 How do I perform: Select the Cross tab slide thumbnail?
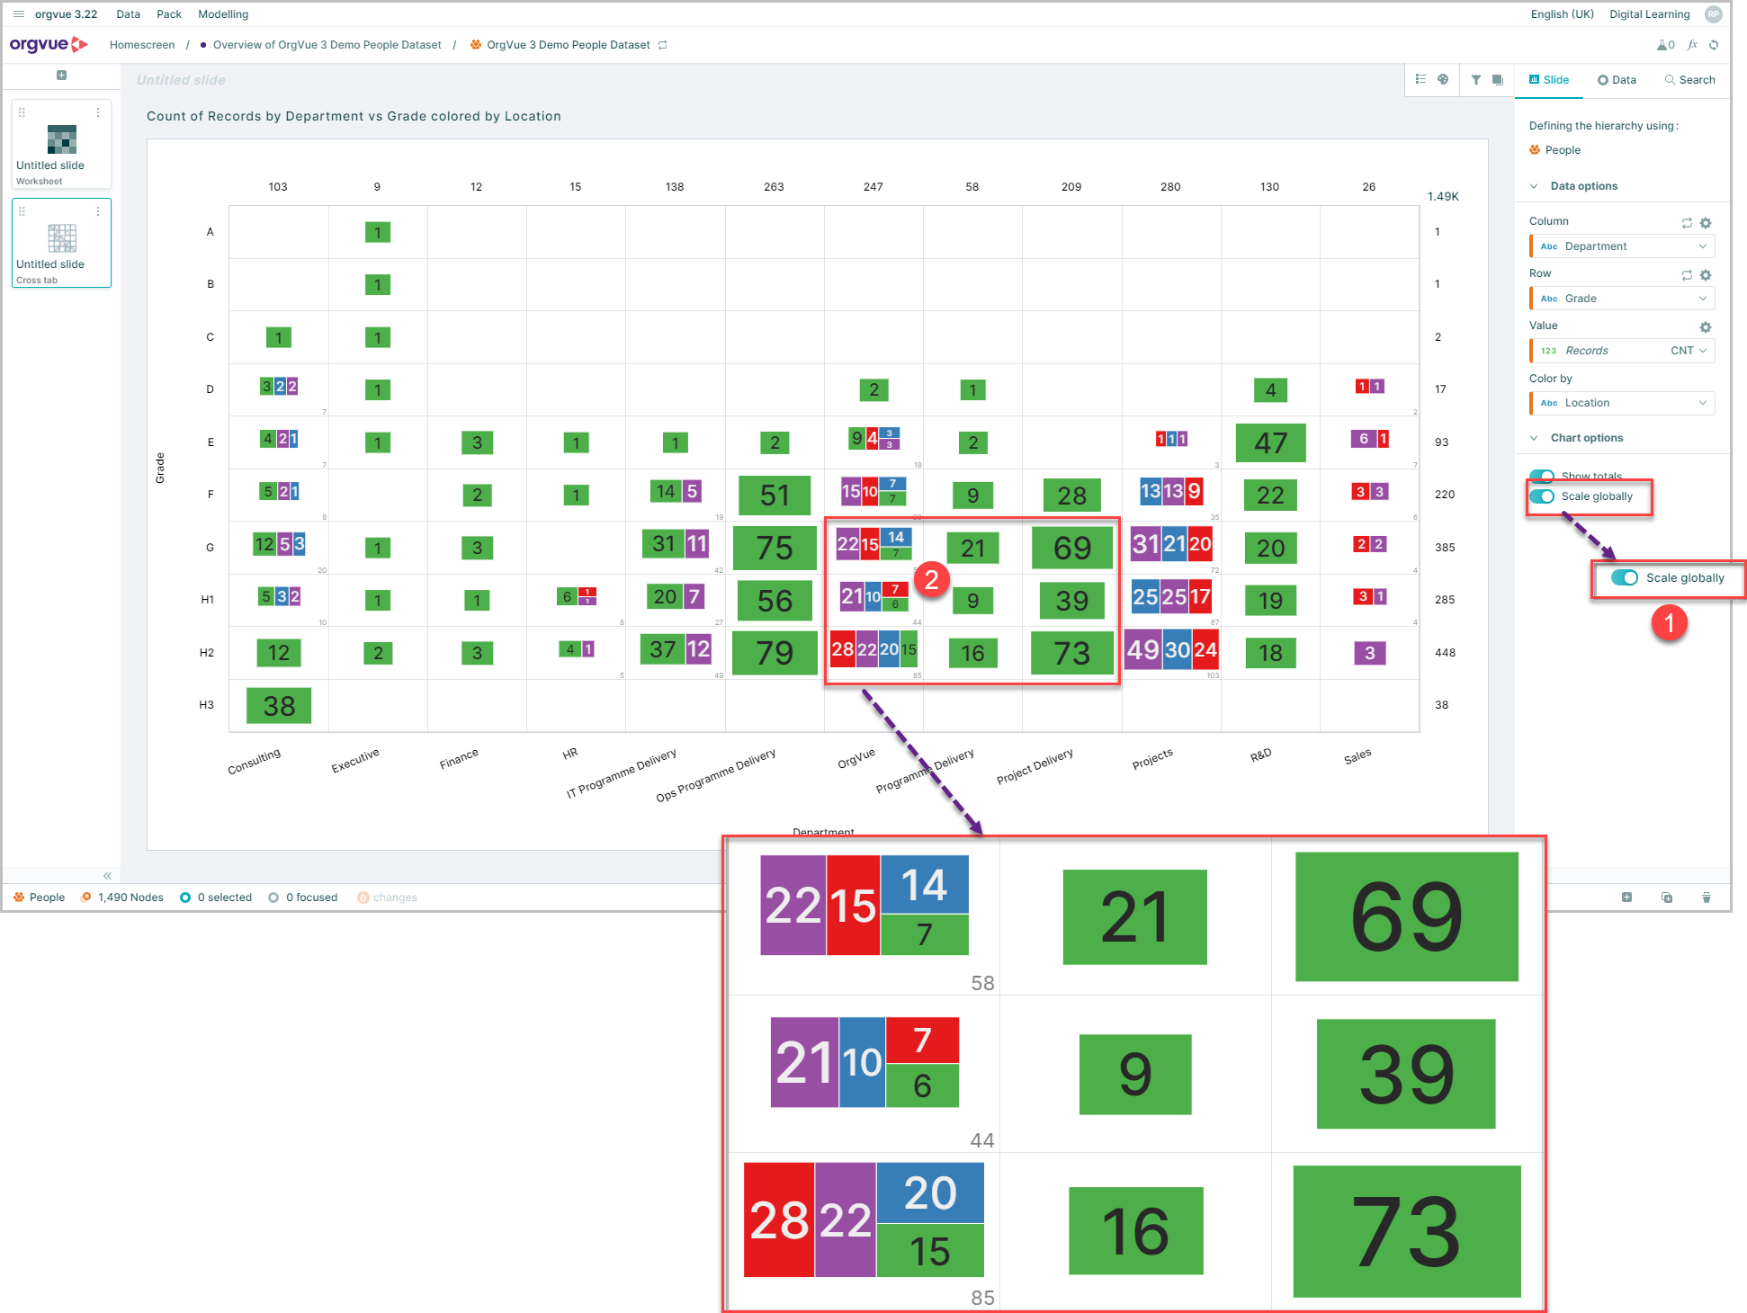tap(61, 243)
